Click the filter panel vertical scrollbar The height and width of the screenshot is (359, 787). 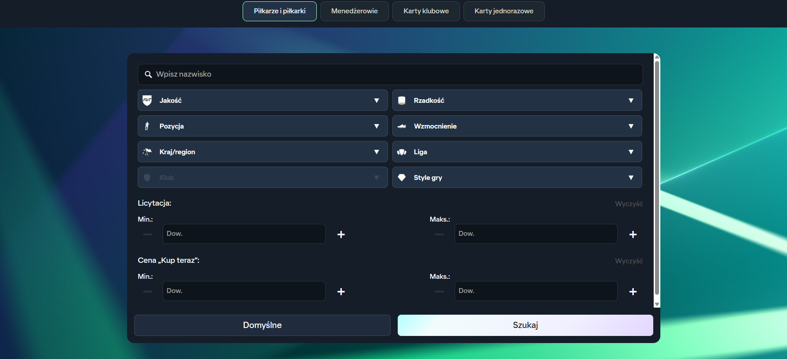tap(657, 177)
